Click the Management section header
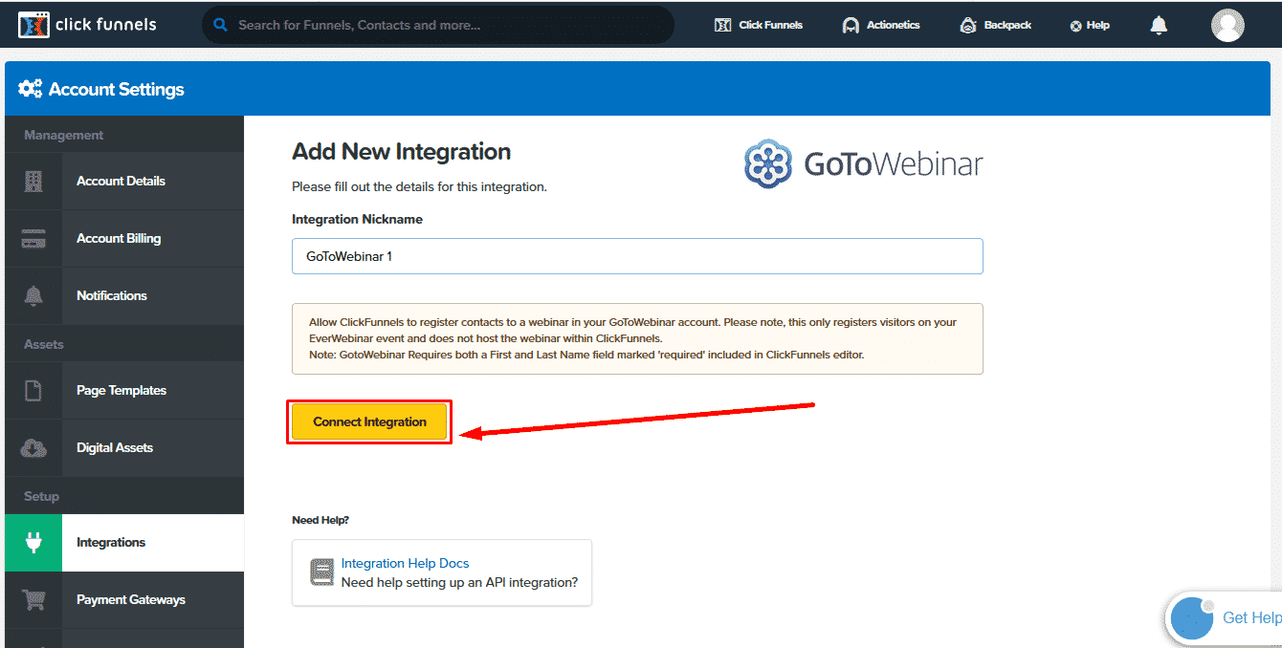 (64, 136)
